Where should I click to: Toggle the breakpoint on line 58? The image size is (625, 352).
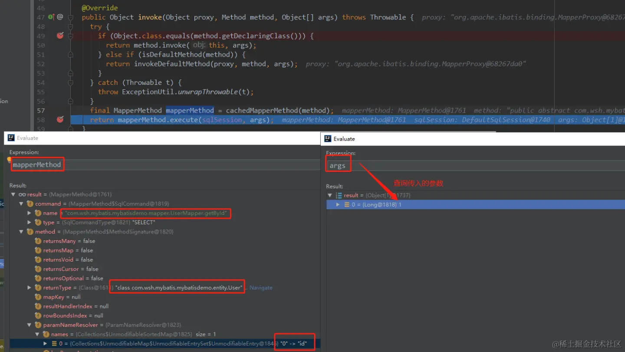click(x=60, y=119)
